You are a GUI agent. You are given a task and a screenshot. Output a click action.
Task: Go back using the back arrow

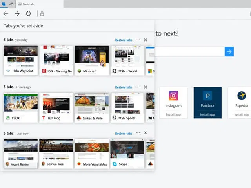(x=6, y=14)
